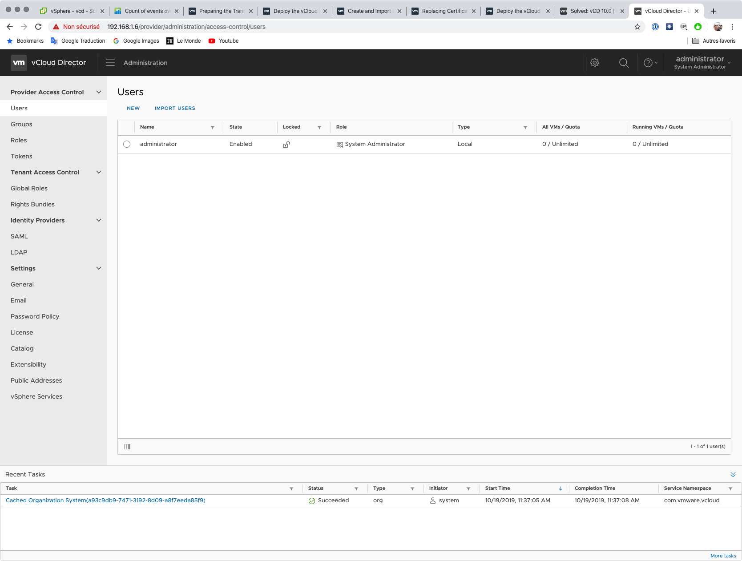Open the Chrome three-dot menu
The width and height of the screenshot is (742, 561).
coord(732,27)
